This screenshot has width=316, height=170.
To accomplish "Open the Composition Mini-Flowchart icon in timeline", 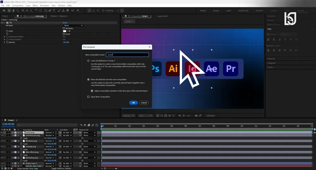I will tap(81, 125).
